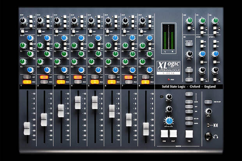Click the headphones icon beside the jack socket
Viewport: 242px width, 161px height.
[x=215, y=136]
